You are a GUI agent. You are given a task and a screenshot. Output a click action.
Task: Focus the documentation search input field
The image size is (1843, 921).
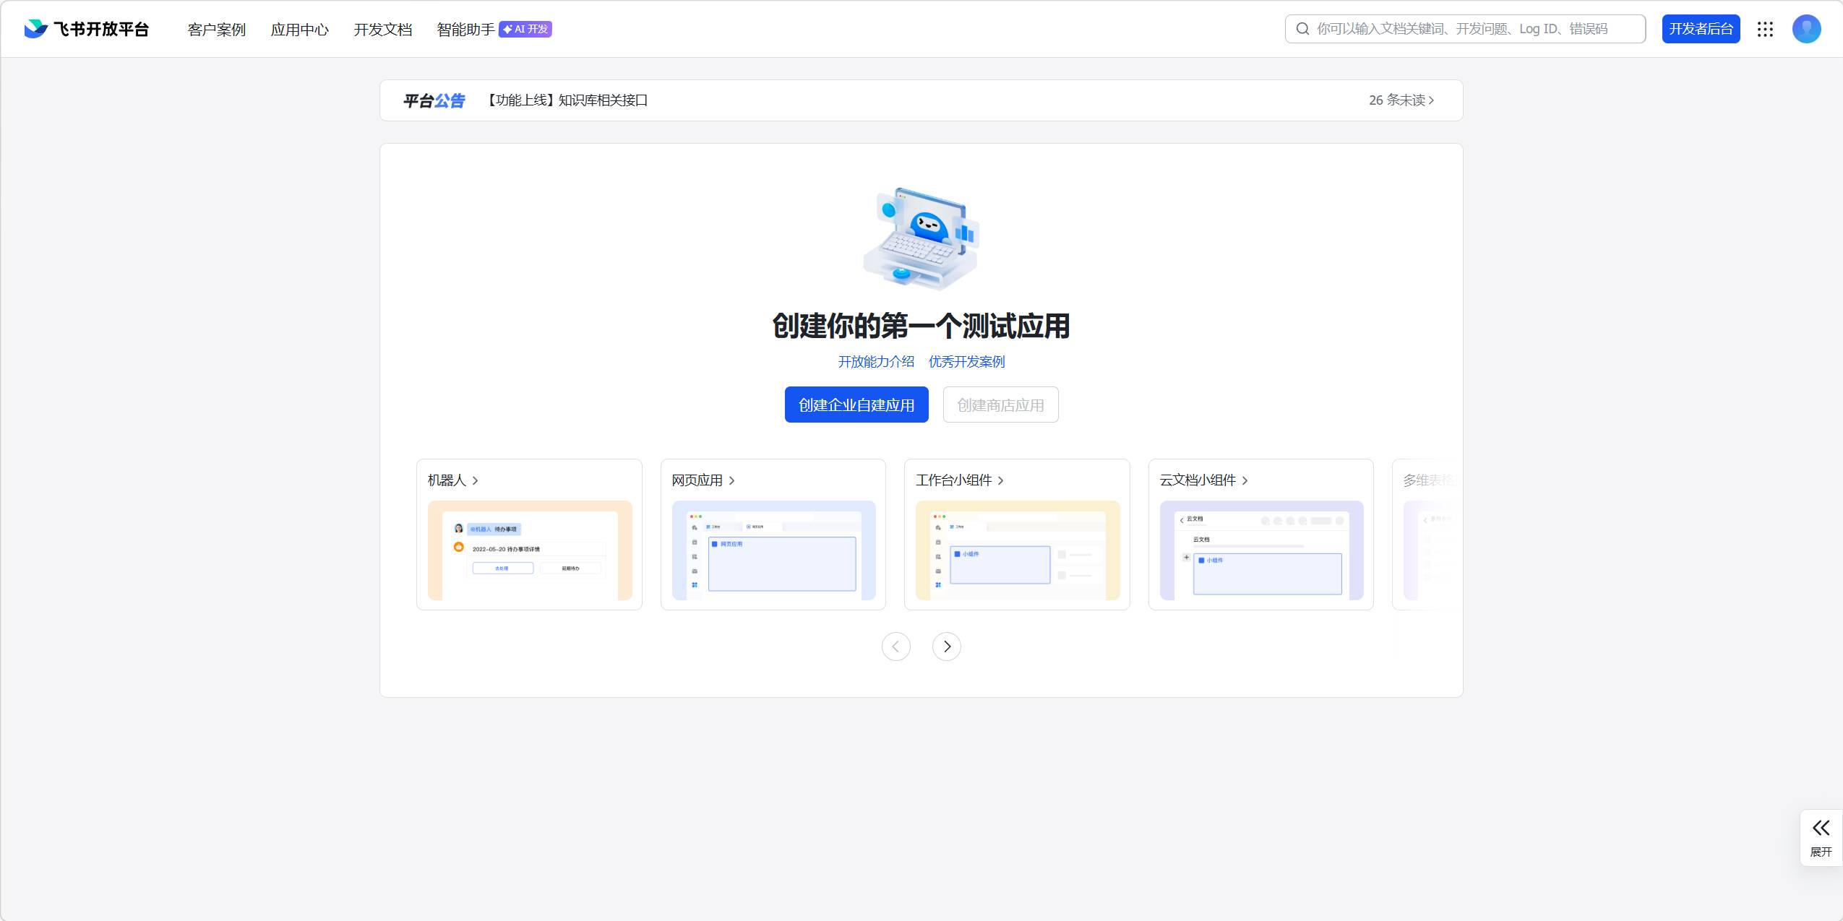click(1467, 29)
